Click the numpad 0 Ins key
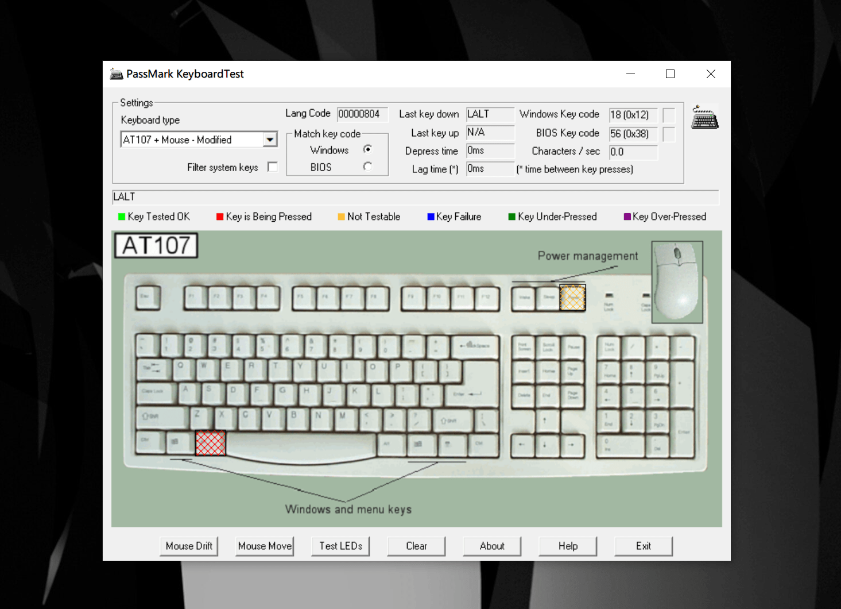Screen dimensions: 841x609 (621, 446)
